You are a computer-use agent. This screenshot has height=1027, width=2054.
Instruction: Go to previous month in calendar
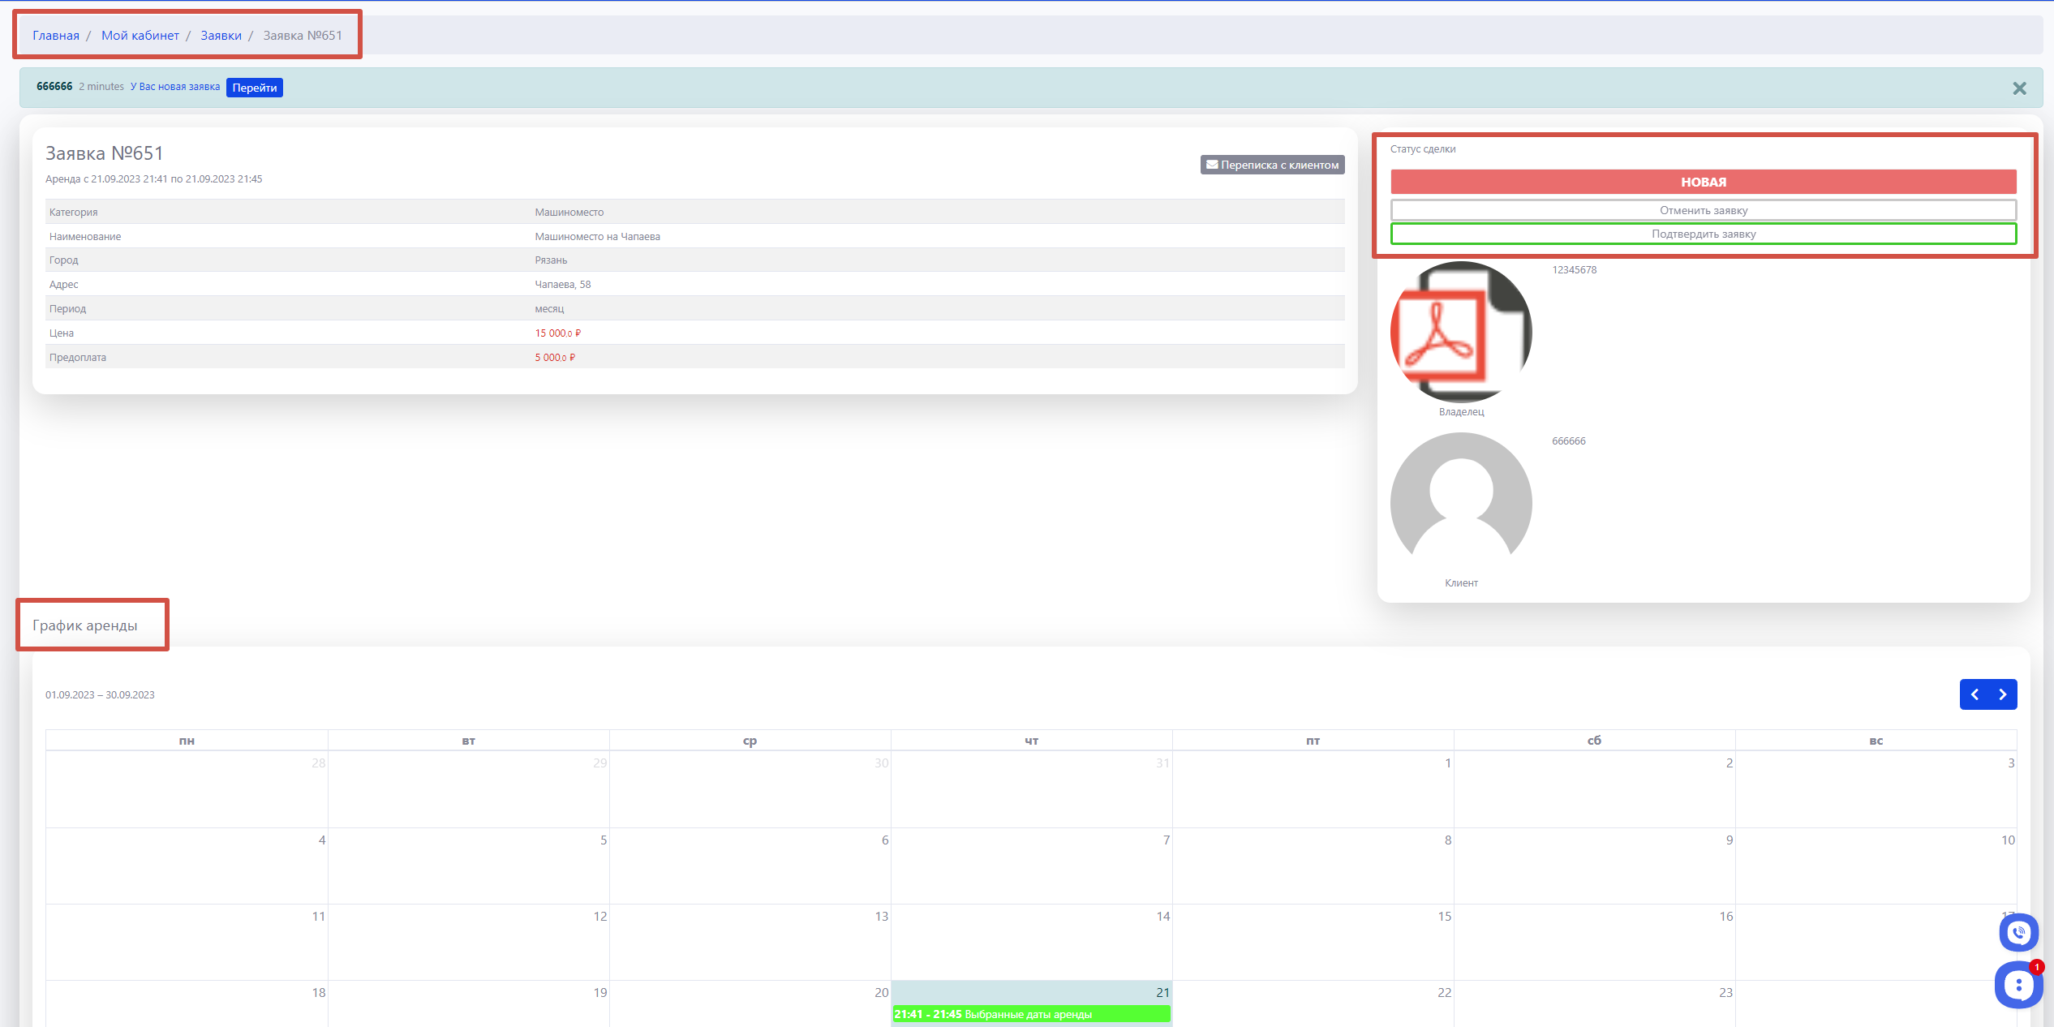(1975, 694)
